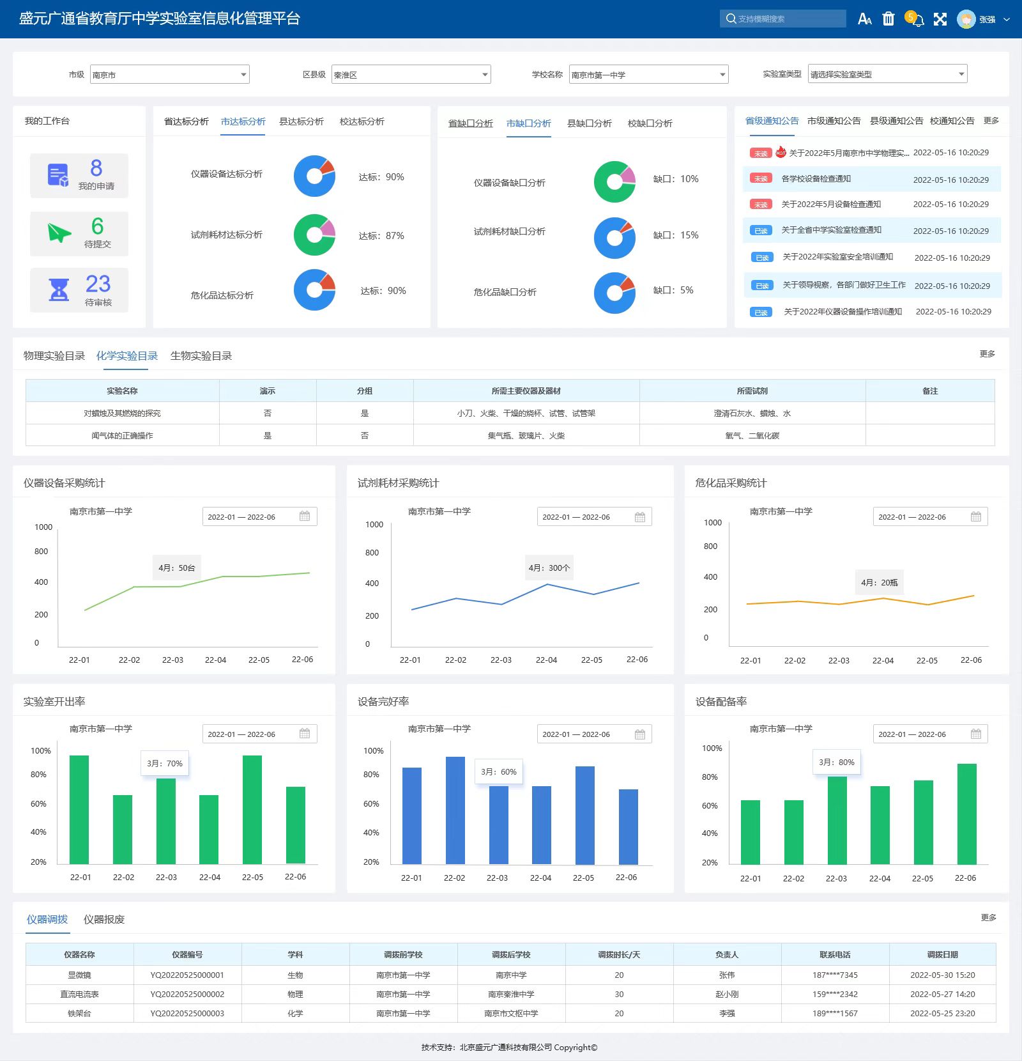Screen dimensions: 1022x1061
Task: Click 更多 in the notice panel
Action: (991, 120)
